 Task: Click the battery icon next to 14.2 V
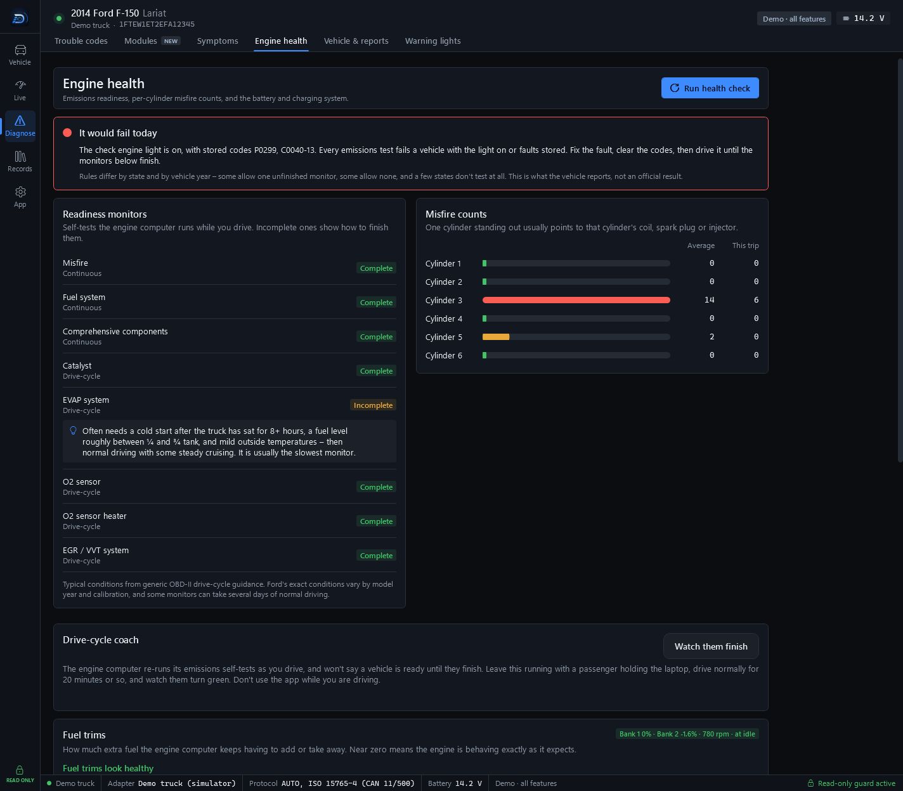pos(846,18)
